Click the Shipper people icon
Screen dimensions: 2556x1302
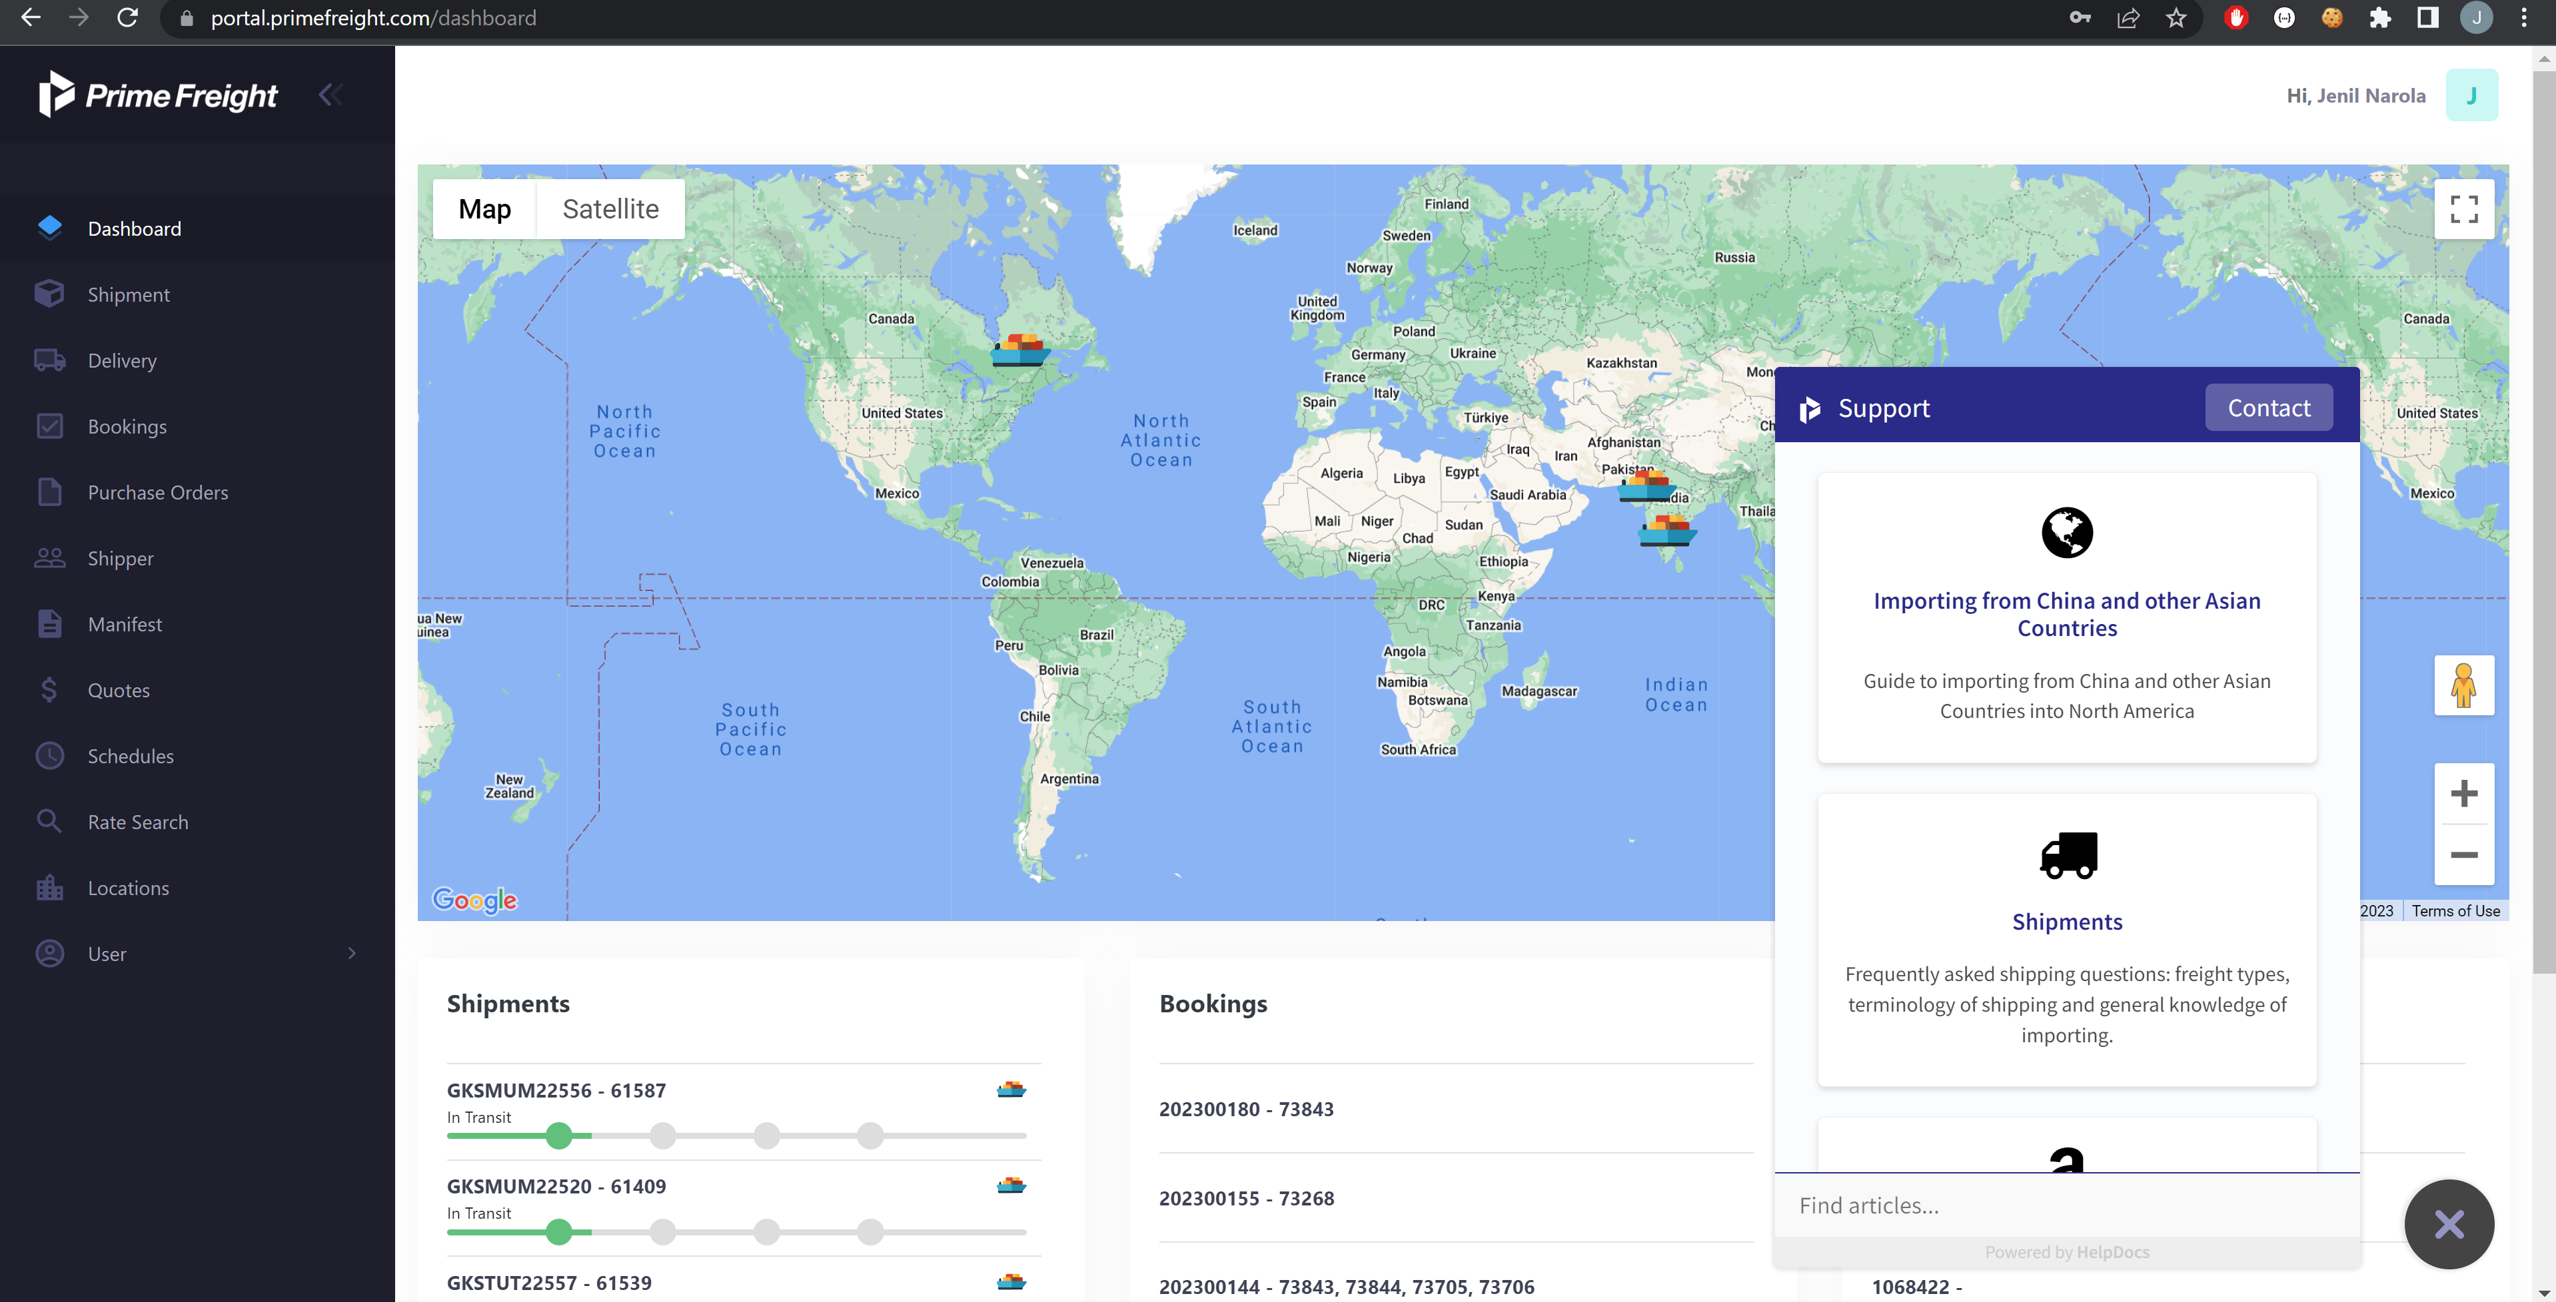coord(49,558)
